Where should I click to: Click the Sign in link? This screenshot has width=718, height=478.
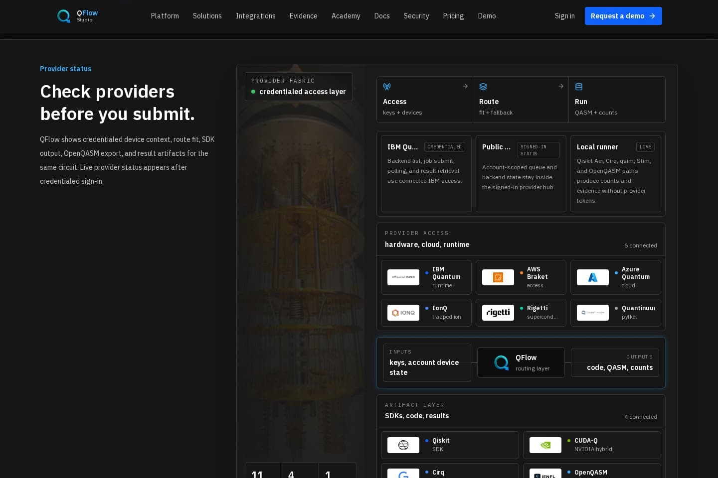pos(565,16)
